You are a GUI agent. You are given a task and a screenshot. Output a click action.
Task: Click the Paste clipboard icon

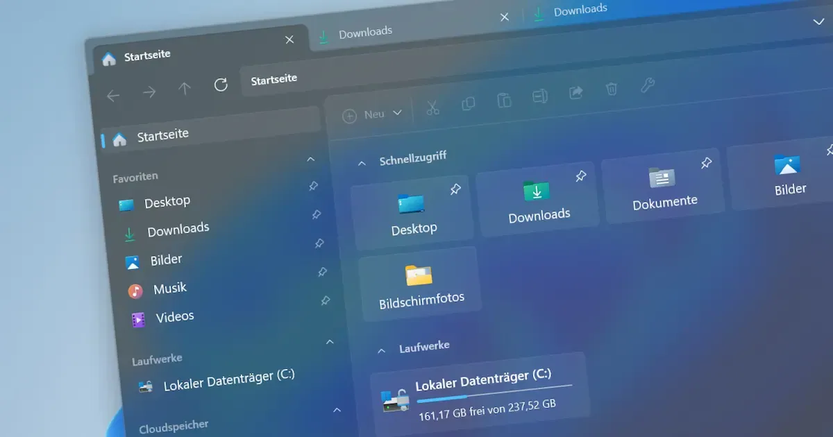pyautogui.click(x=504, y=101)
